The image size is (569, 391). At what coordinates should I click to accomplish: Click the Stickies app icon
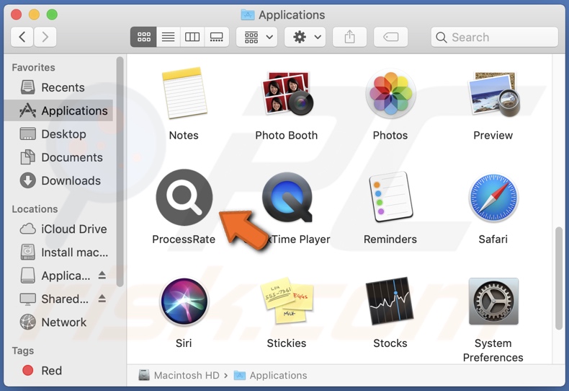pyautogui.click(x=287, y=301)
